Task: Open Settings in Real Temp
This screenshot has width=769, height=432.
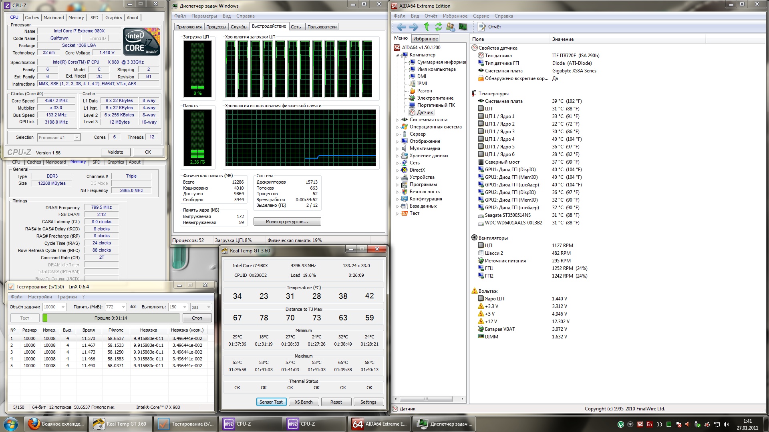Action: tap(368, 402)
